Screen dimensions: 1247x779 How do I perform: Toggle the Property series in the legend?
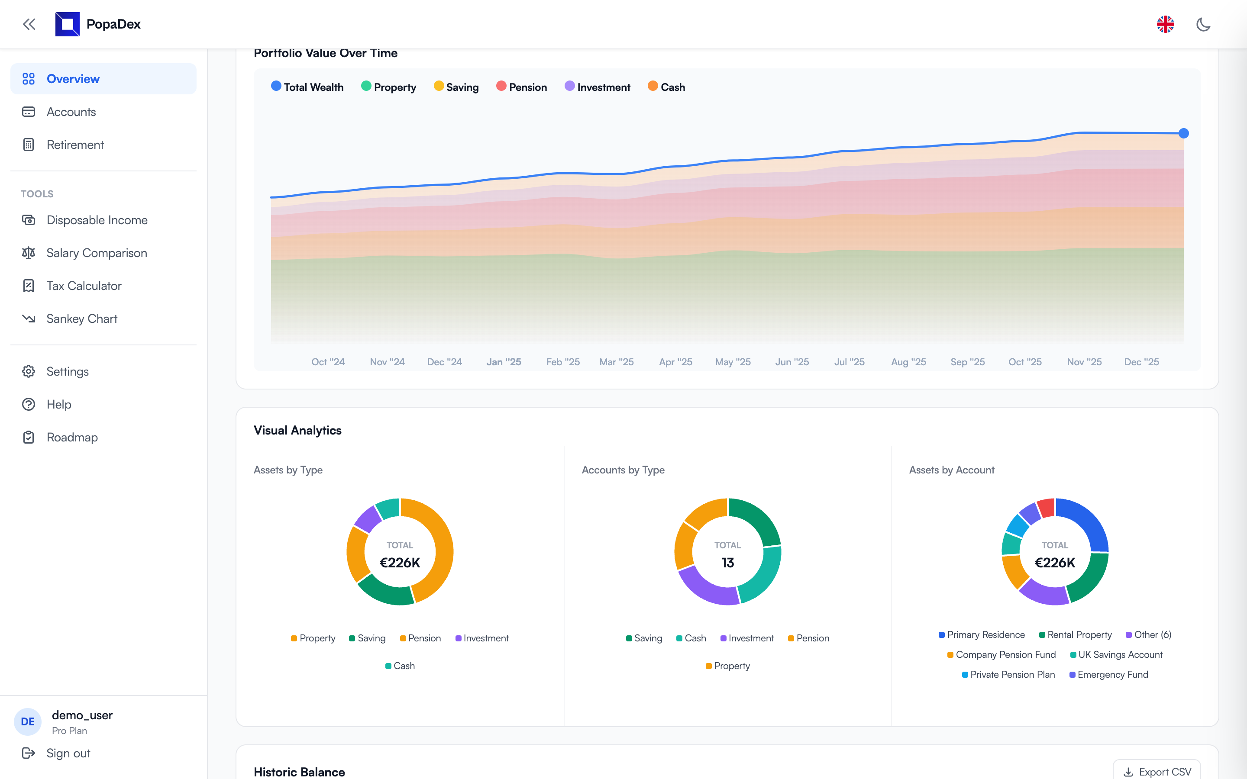[x=389, y=87]
